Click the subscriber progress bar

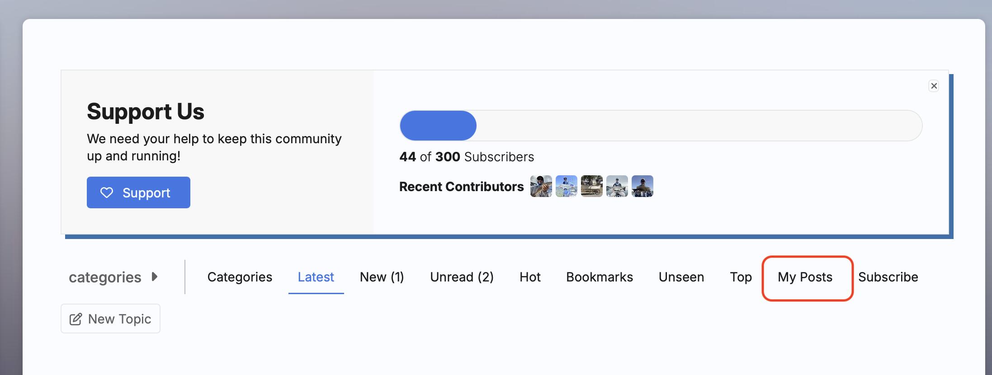click(661, 126)
